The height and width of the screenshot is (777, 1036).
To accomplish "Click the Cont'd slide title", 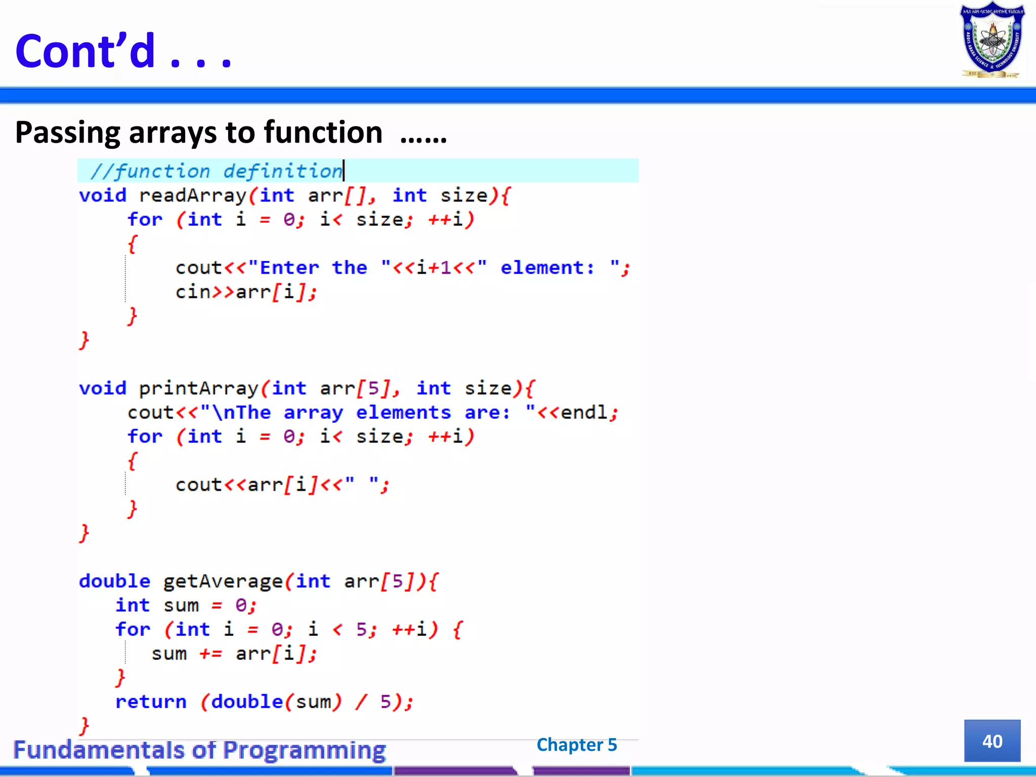I will coord(123,51).
